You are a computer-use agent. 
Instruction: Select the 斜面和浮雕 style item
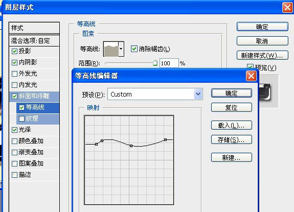34,96
